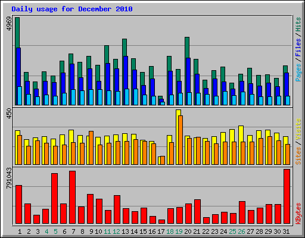
Task: Click the dark blue files bar for day 1
Action: (x=18, y=67)
